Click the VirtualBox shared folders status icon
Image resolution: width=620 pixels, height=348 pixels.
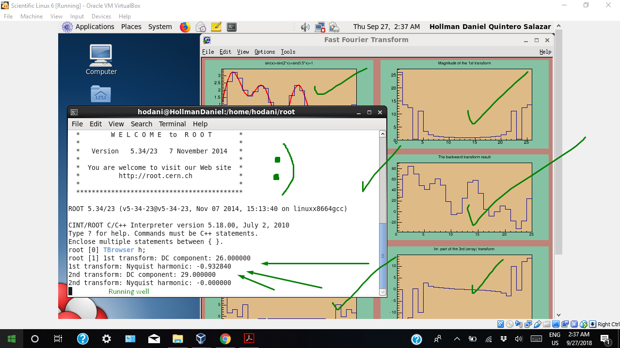coord(547,324)
